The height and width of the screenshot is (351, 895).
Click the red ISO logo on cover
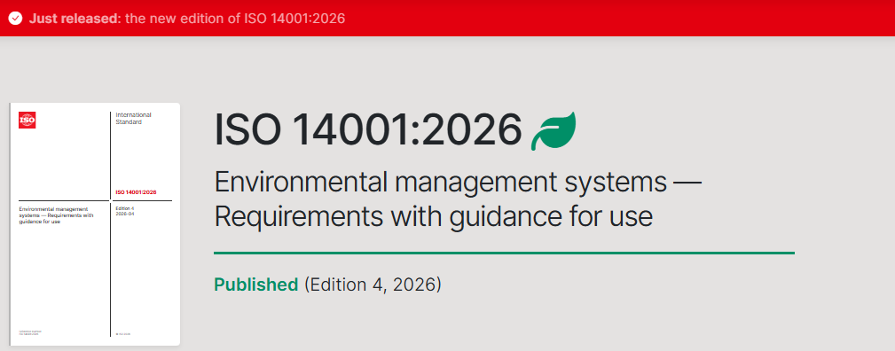[x=27, y=120]
